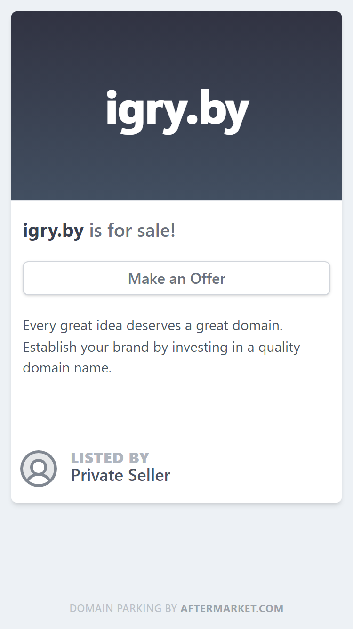Click the "domain name." closing line
The width and height of the screenshot is (353, 629).
tap(67, 368)
